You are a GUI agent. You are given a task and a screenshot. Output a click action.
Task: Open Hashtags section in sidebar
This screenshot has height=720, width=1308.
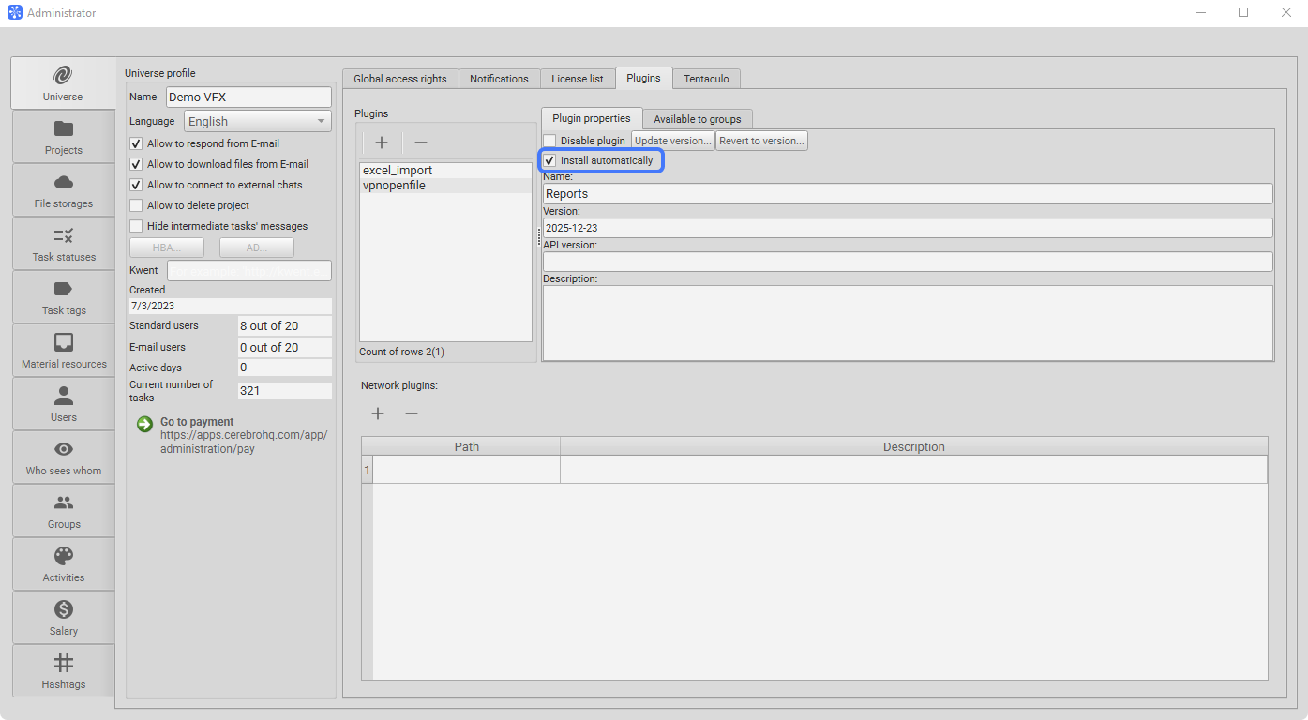(x=64, y=670)
